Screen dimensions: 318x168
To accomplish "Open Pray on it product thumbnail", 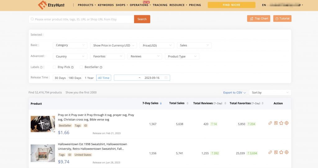I will pyautogui.click(x=43, y=124).
